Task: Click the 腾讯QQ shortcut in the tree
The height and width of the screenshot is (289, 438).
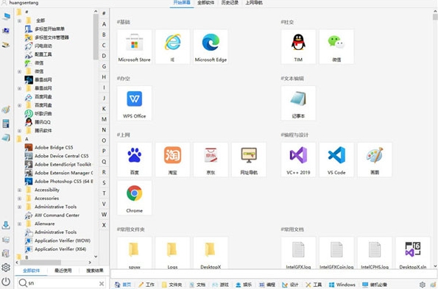Action: [x=38, y=122]
